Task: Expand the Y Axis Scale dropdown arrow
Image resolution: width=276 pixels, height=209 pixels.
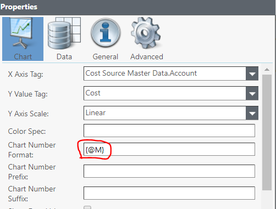Action: click(252, 113)
